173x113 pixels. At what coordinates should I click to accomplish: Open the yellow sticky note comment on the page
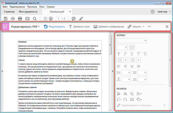[72, 61]
